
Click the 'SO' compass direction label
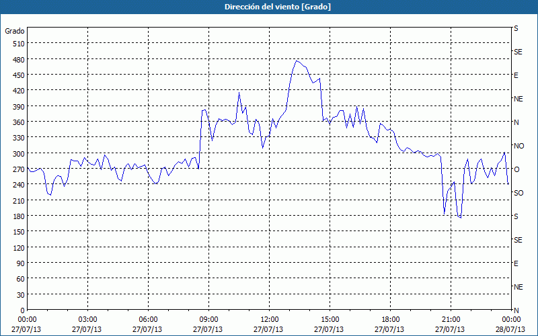[x=518, y=193]
